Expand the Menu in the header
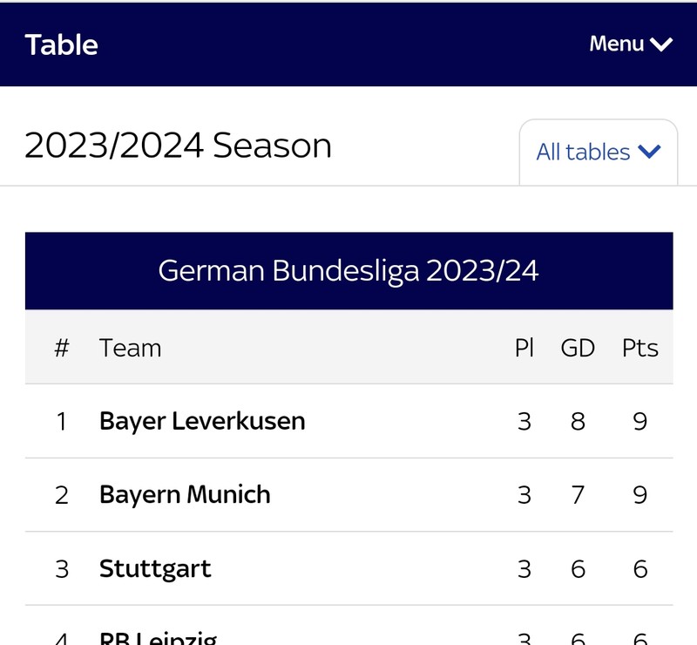697x645 pixels. coord(631,44)
